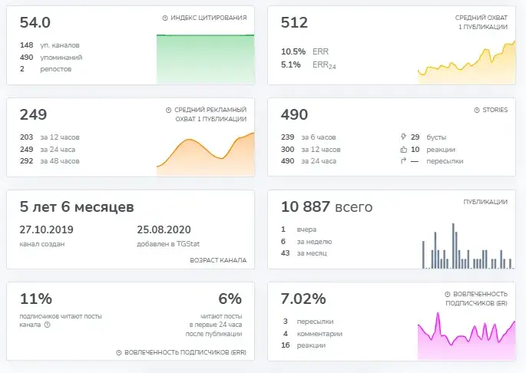Click the 490 Stories headline value
Image resolution: width=526 pixels, height=373 pixels.
(294, 114)
